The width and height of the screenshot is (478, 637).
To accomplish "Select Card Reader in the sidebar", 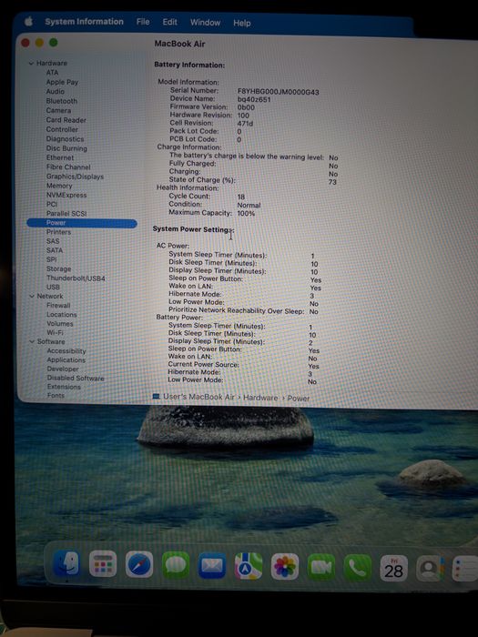I will 66,120.
